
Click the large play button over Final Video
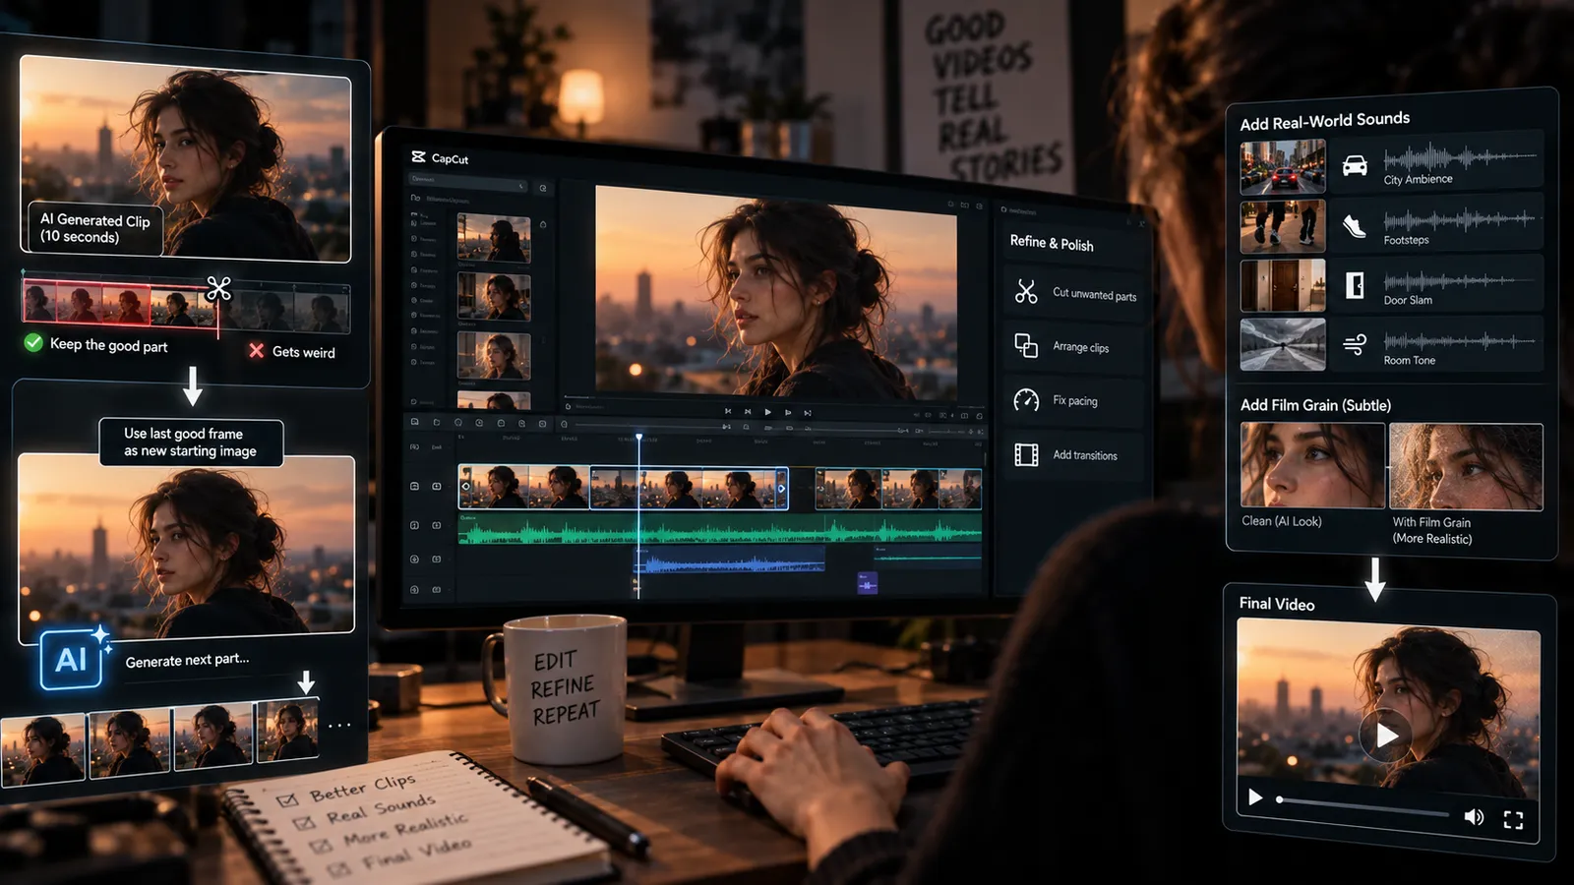point(1385,735)
